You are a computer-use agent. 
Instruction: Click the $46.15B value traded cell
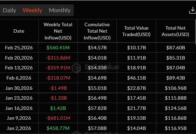tap(137, 78)
